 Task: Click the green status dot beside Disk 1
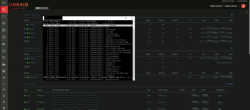(27, 29)
